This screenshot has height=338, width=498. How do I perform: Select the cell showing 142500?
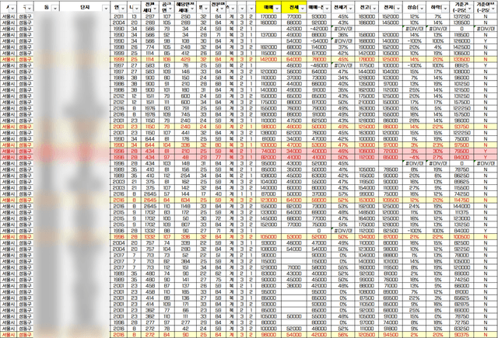[461, 47]
